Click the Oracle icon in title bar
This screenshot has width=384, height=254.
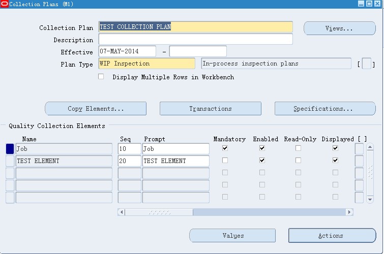[5, 4]
